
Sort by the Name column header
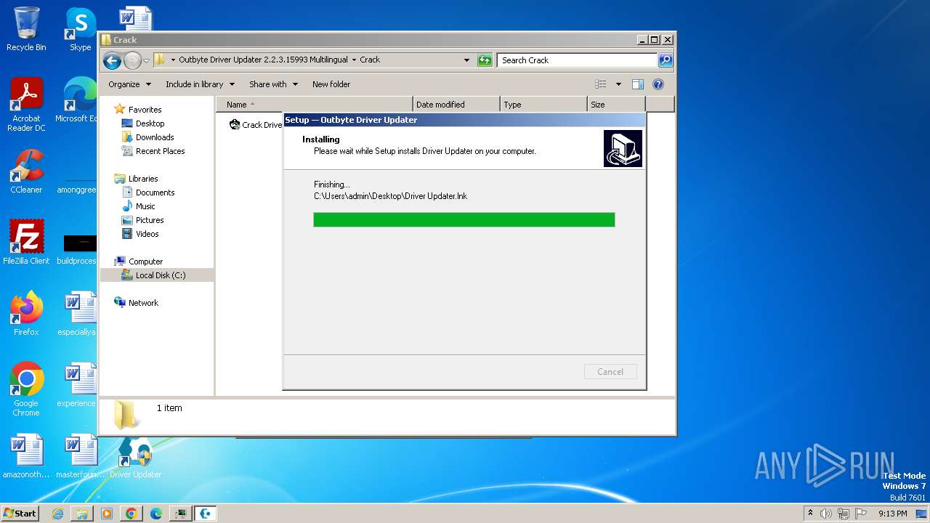[315, 105]
